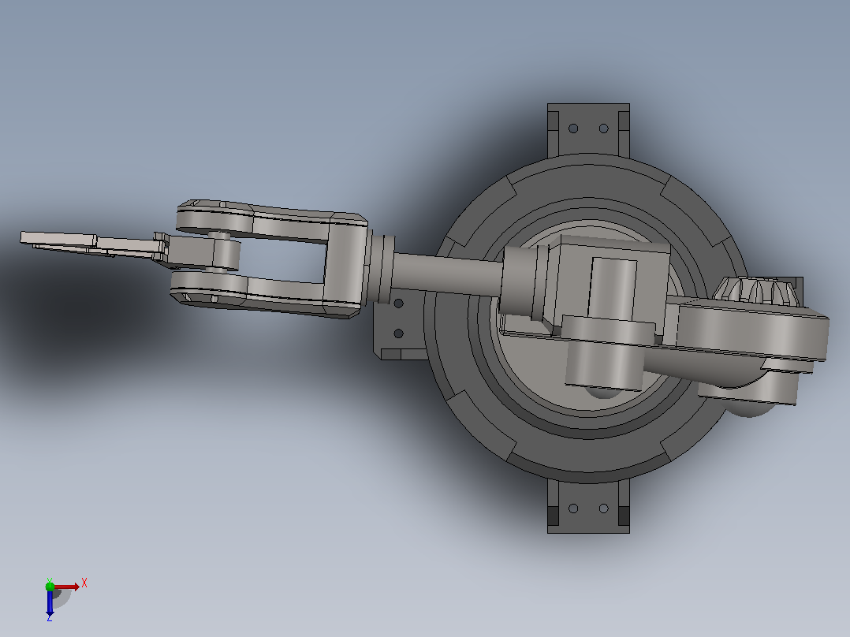Select the bevel gear on the arm base

coord(757,291)
